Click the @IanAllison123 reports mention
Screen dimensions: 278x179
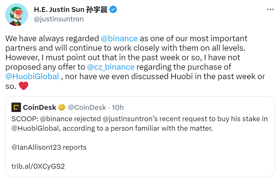pyautogui.click(x=36, y=147)
